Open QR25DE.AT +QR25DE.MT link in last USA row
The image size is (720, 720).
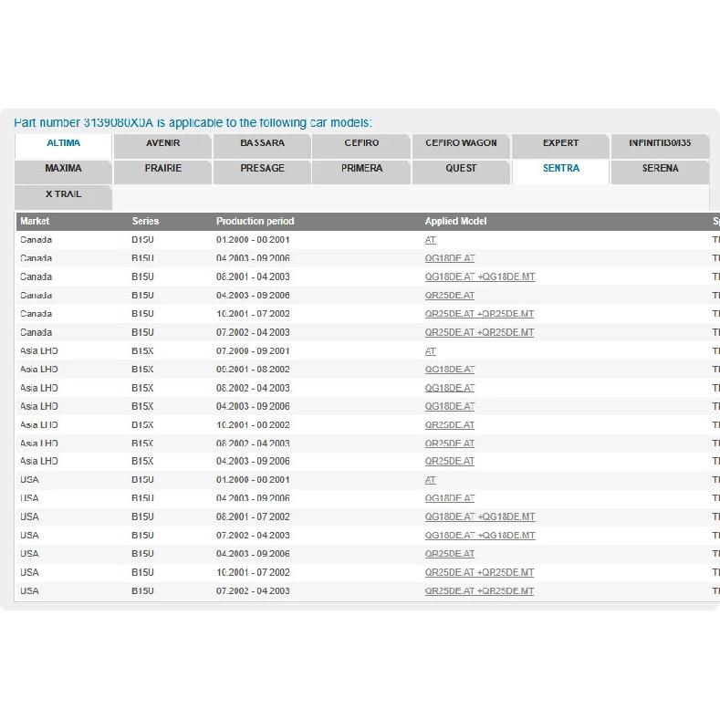pos(479,591)
